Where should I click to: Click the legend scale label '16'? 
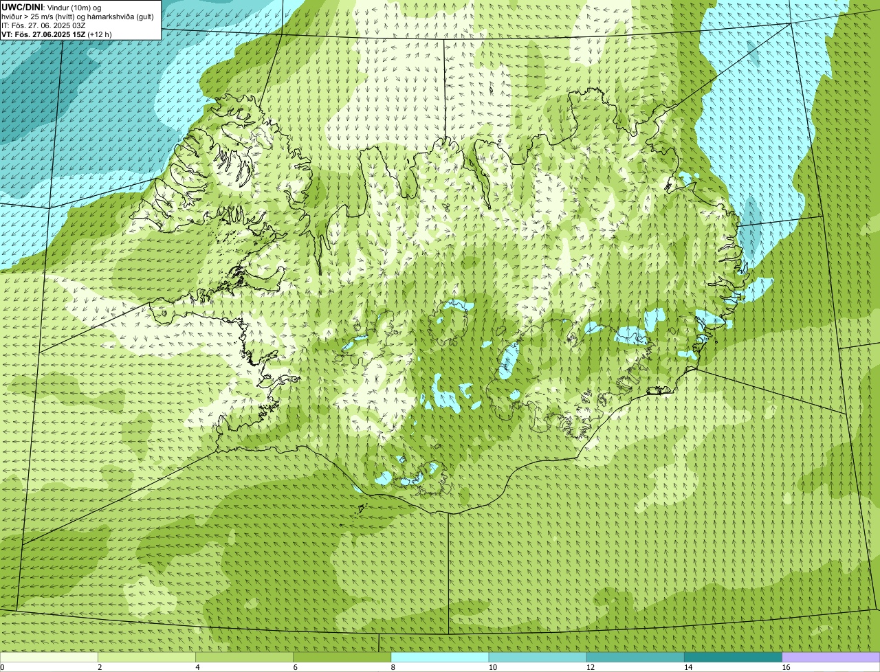pos(785,667)
